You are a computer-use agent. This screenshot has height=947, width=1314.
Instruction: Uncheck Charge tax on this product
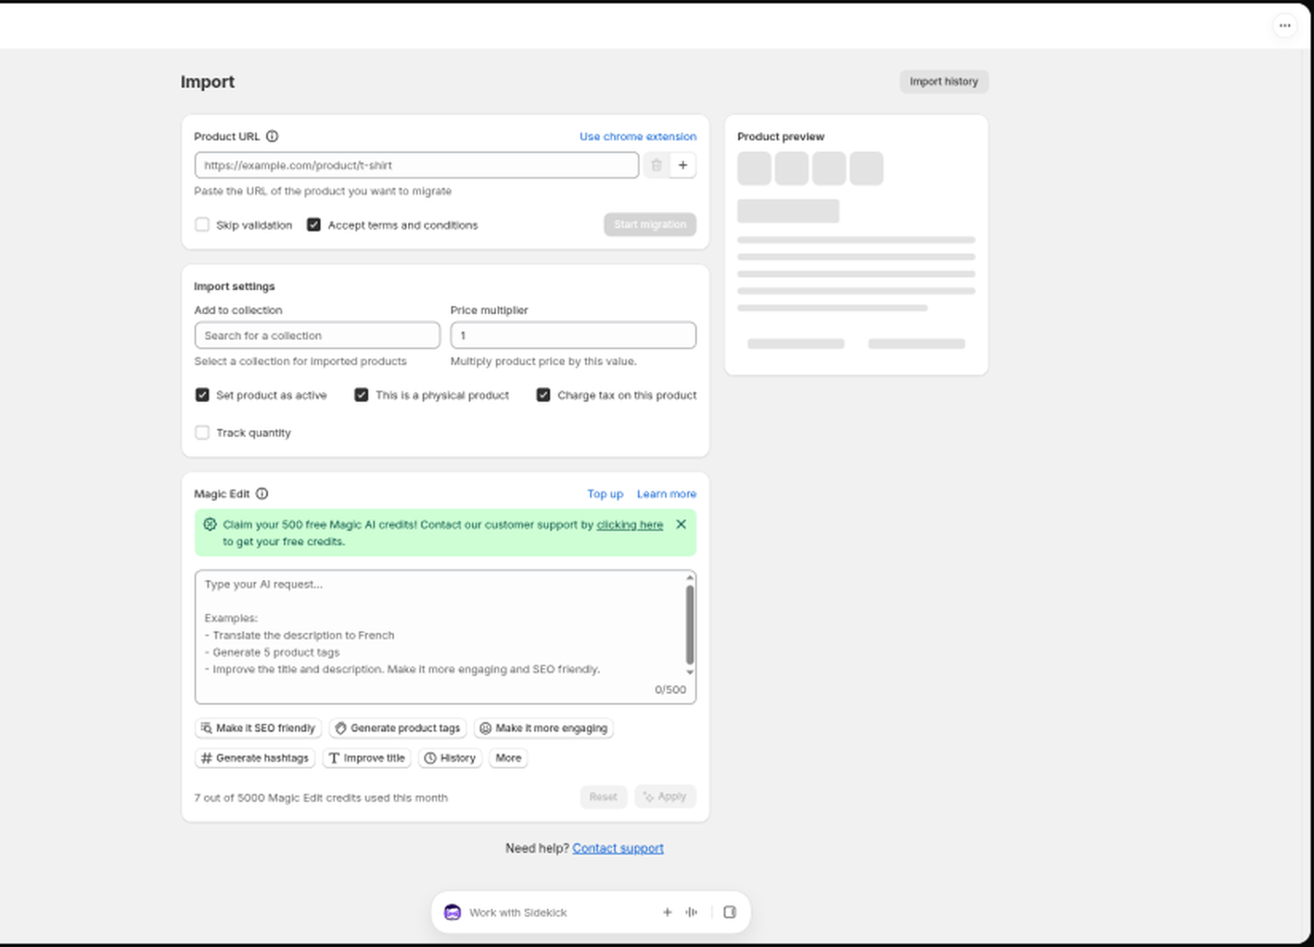[544, 395]
